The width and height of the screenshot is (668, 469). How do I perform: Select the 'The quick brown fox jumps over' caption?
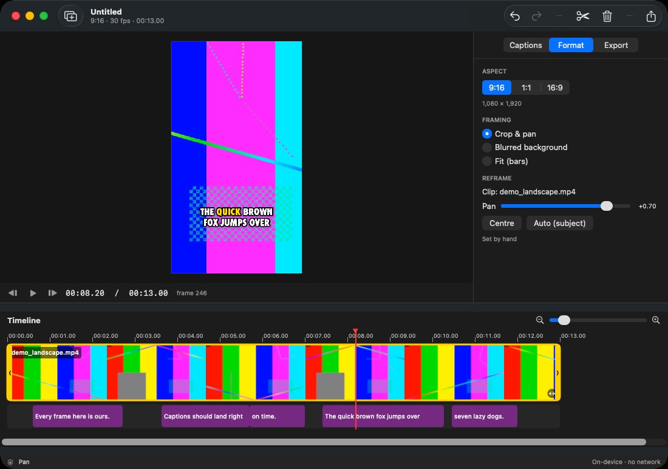(383, 417)
